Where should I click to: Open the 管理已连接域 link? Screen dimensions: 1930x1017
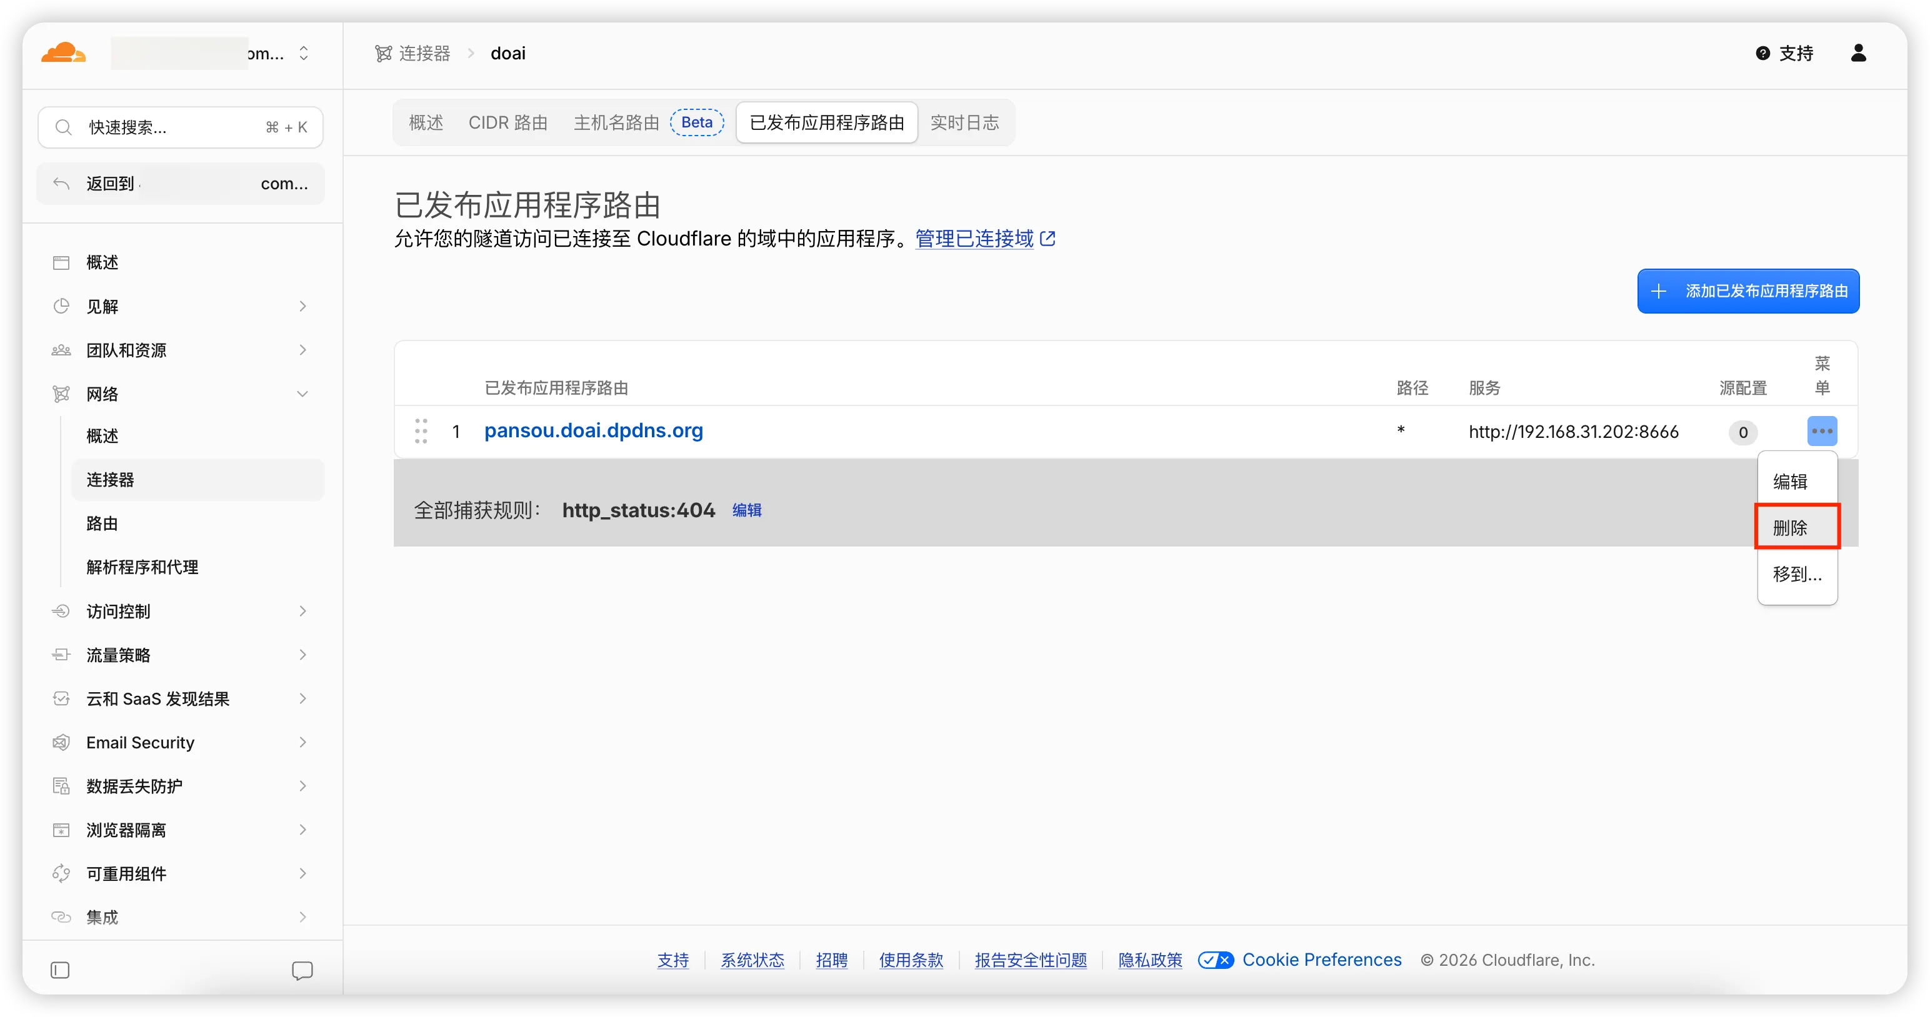click(984, 239)
